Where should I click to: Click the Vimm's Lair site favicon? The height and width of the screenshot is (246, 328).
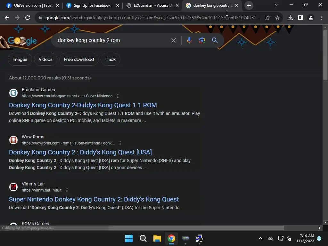[13, 187]
